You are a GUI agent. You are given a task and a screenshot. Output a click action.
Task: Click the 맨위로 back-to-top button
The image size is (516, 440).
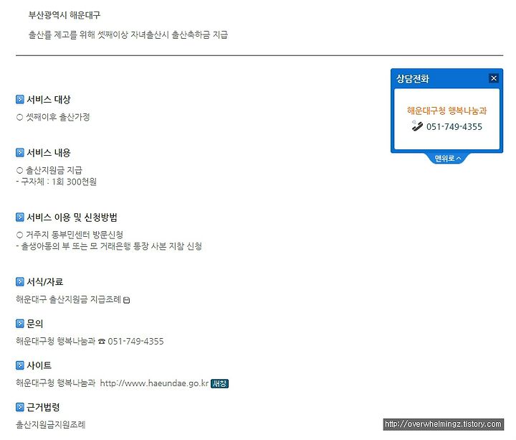coord(447,159)
